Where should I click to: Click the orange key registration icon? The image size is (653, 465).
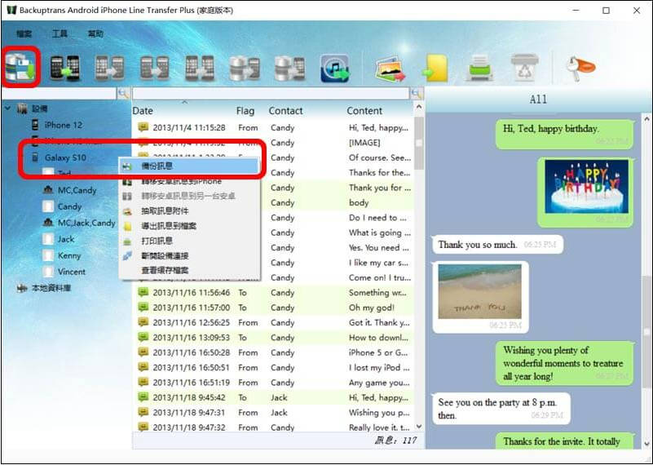[580, 68]
